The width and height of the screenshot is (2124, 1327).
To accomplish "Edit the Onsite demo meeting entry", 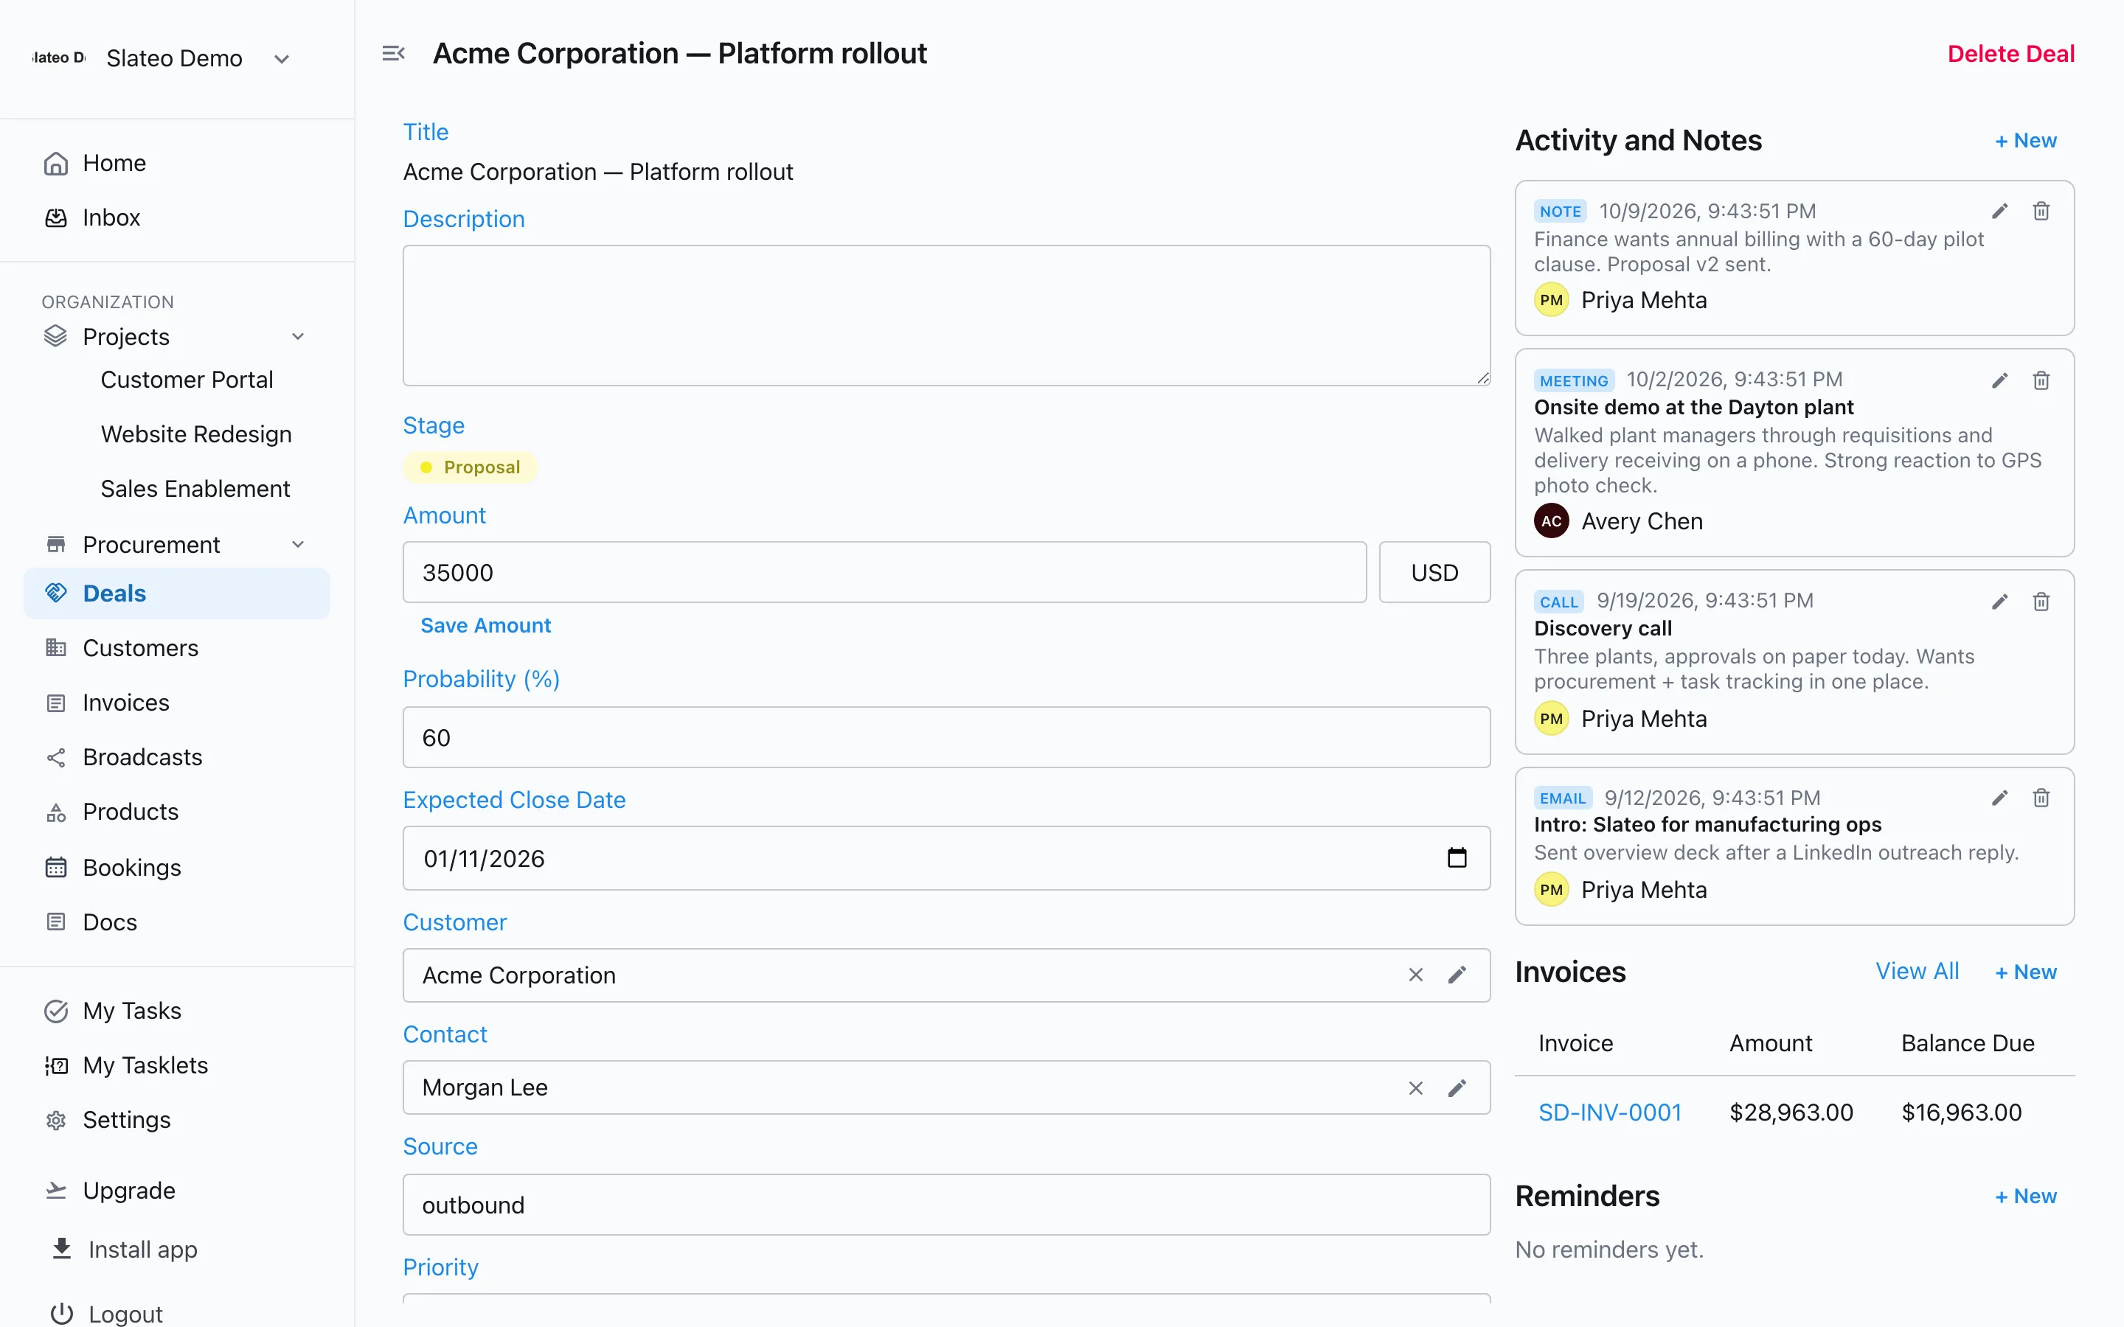I will pyautogui.click(x=1999, y=380).
